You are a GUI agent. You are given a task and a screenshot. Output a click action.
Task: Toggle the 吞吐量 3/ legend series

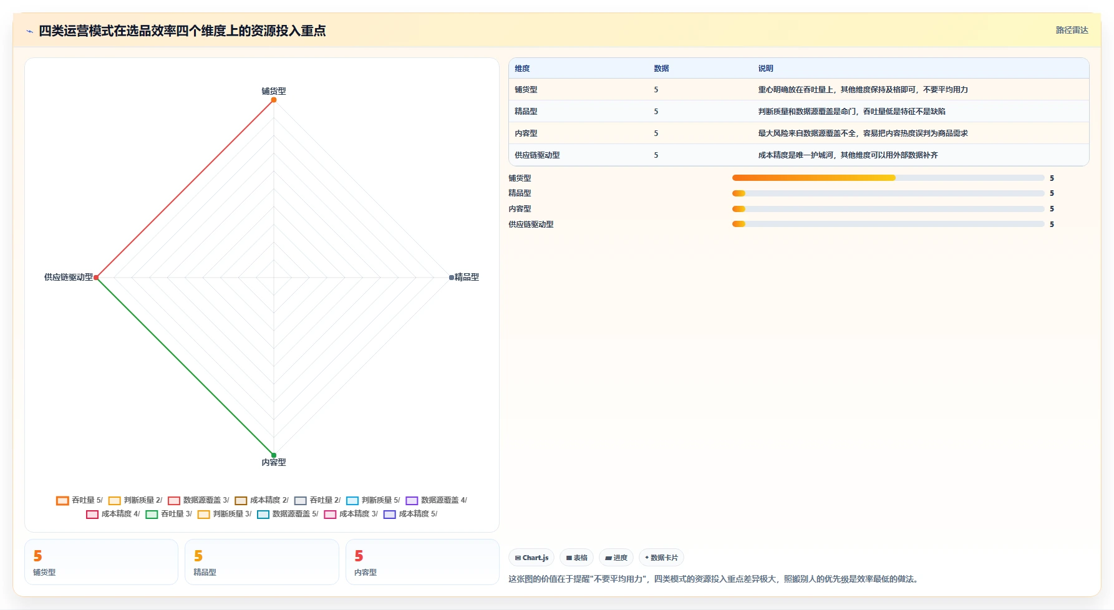pos(169,514)
